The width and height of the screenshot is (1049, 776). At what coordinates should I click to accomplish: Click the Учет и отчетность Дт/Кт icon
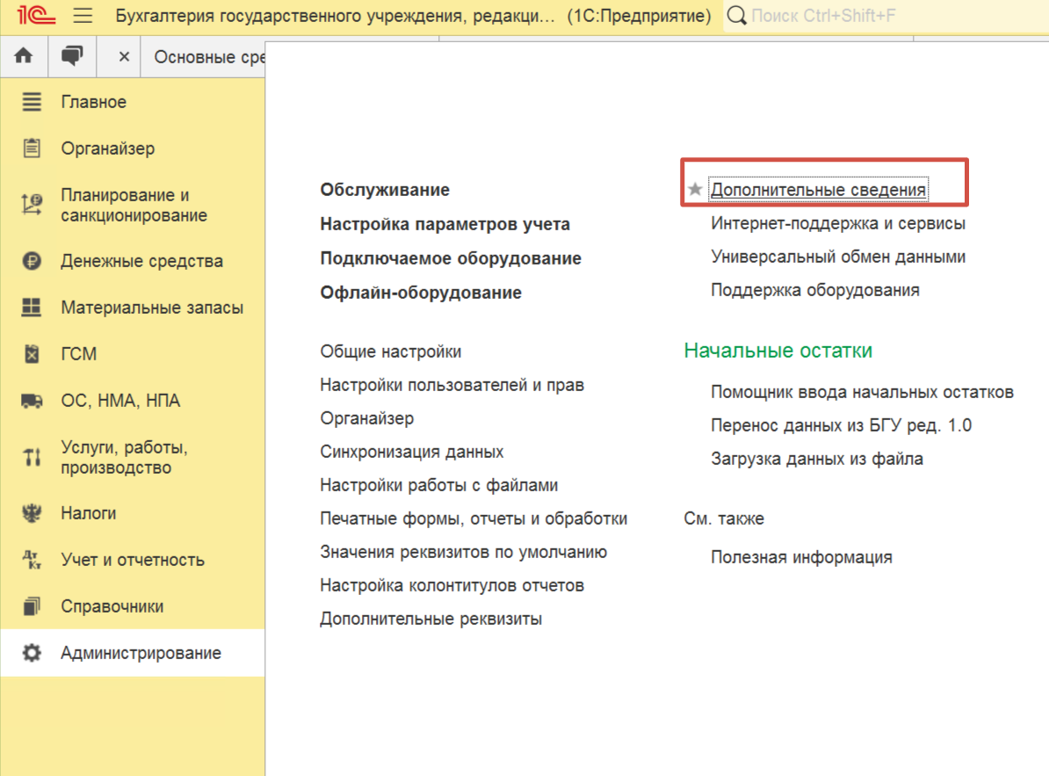point(32,559)
